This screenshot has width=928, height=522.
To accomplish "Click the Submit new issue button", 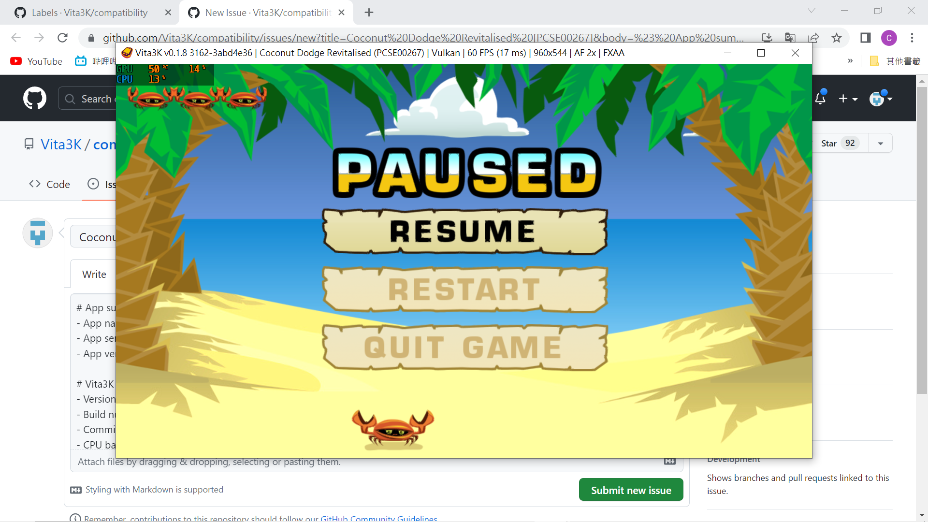I will [x=631, y=490].
